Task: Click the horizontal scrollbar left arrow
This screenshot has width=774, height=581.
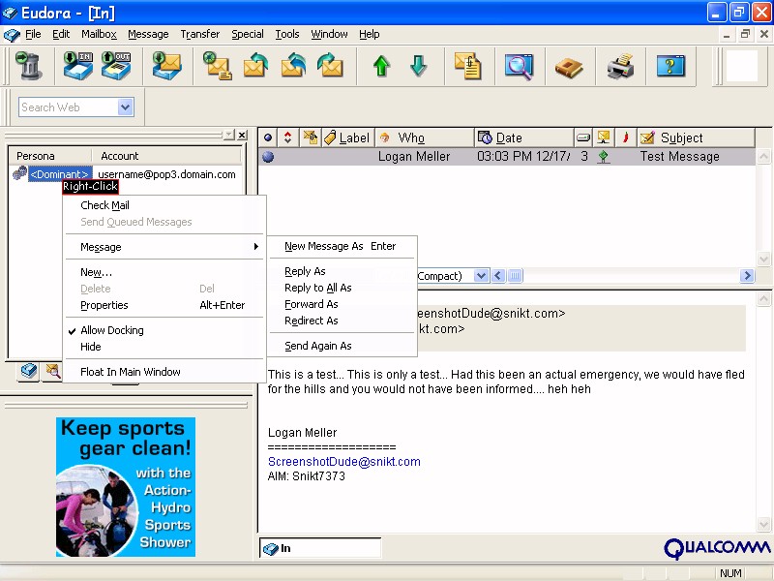Action: (x=498, y=276)
